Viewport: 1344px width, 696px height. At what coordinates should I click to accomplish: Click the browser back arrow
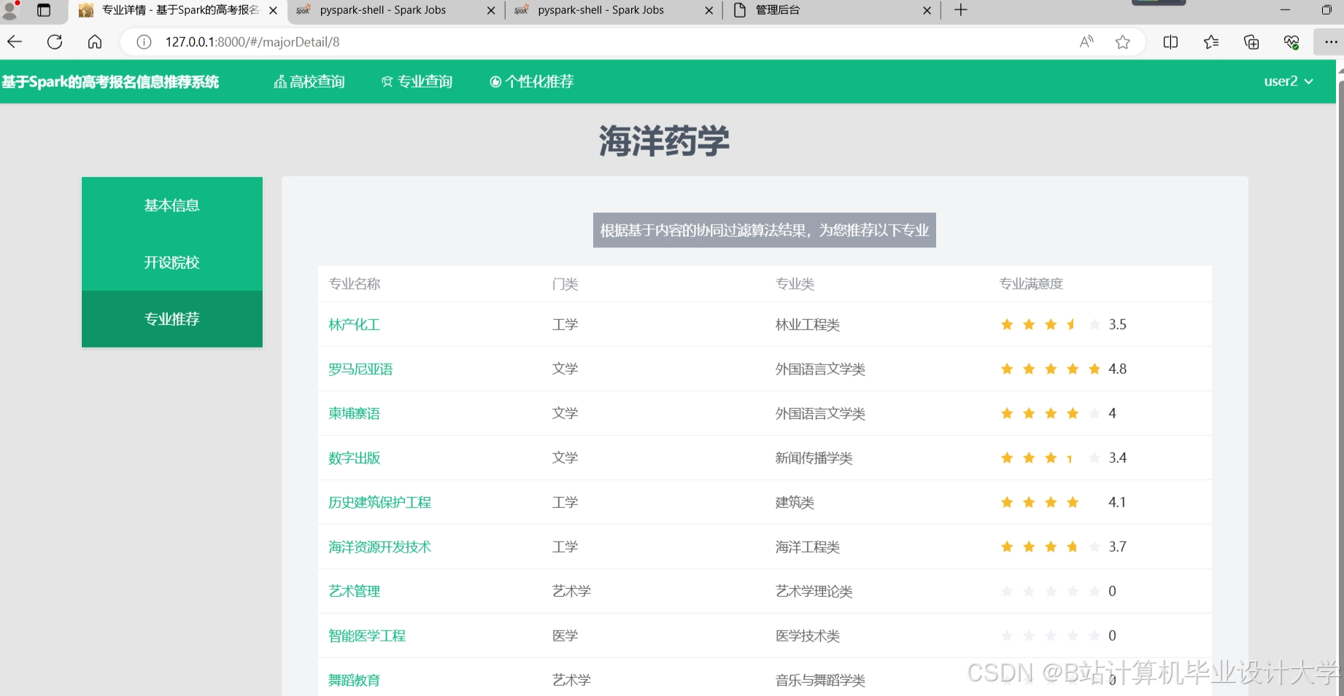tap(15, 42)
